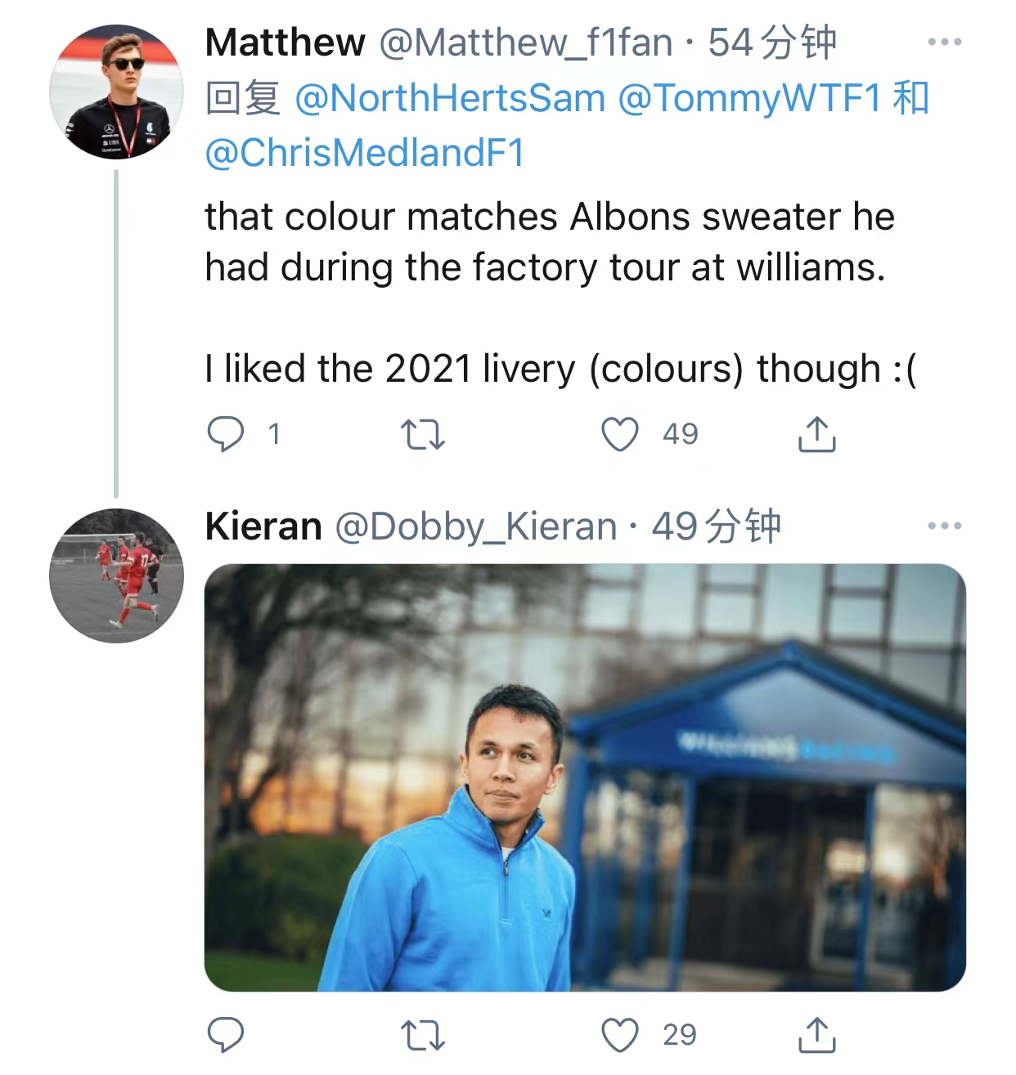
Task: Open more options for Matthew's tweet
Action: click(x=944, y=42)
